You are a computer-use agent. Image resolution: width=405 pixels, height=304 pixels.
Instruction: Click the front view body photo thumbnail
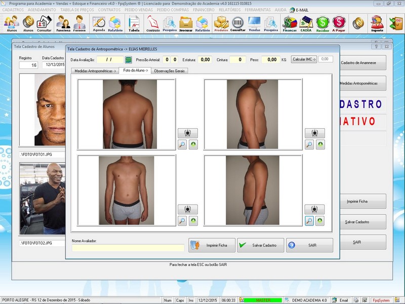click(x=127, y=191)
